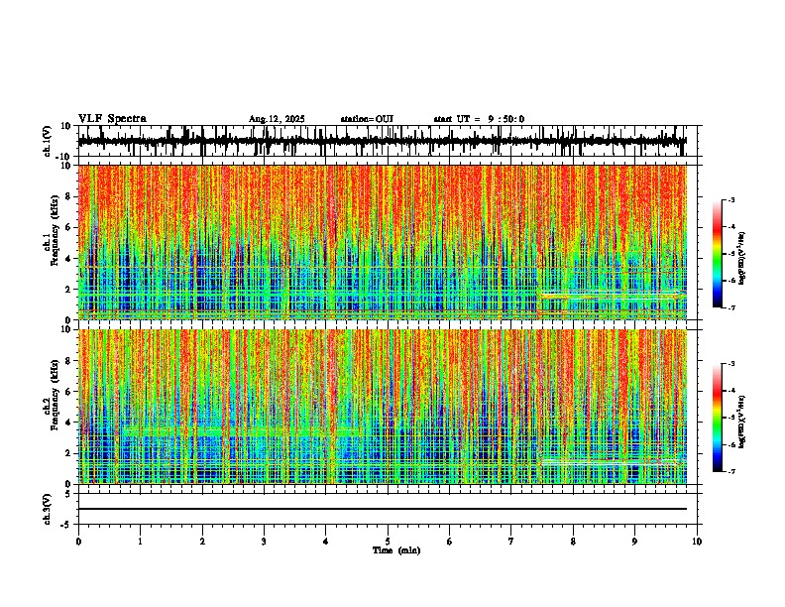Select the "start UT = 9 :50: 0" text
This screenshot has height=607, width=785.
(x=479, y=119)
